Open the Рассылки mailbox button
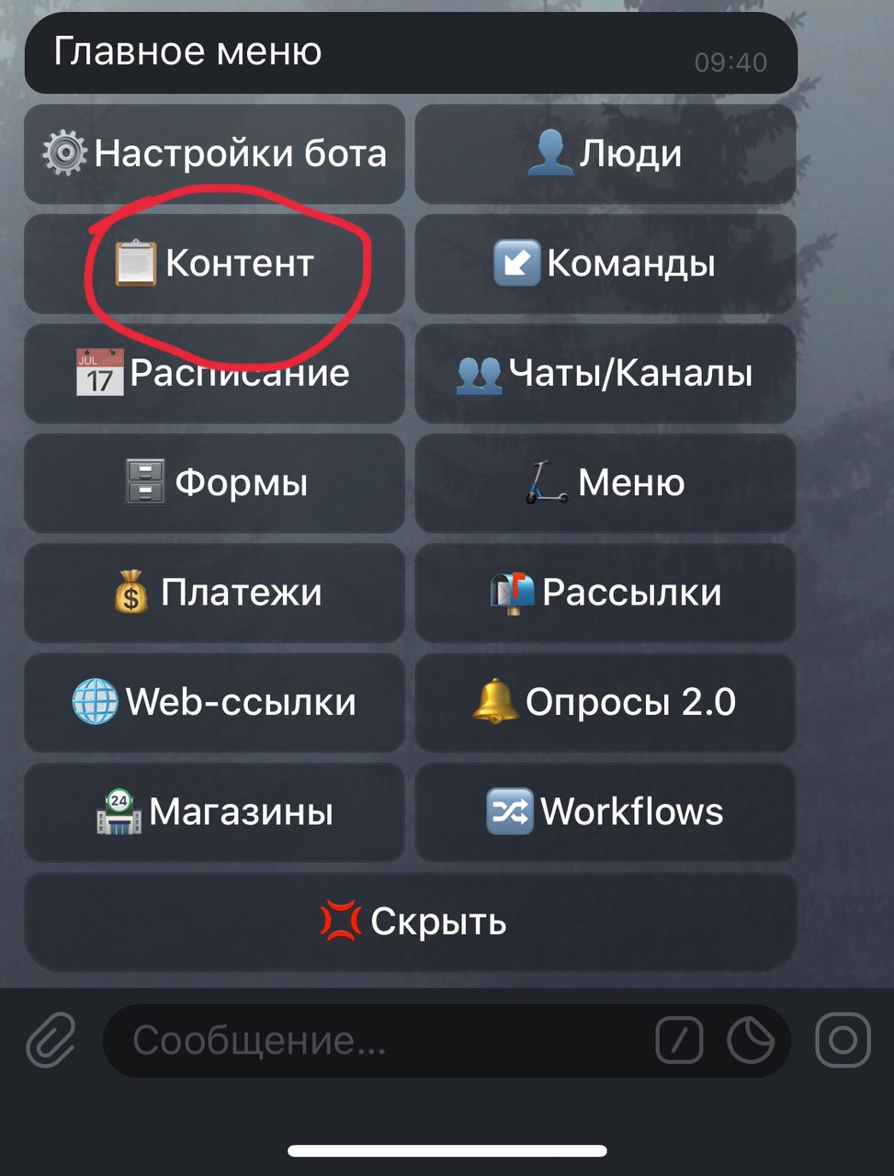Screen dimensions: 894x1176 point(605,593)
